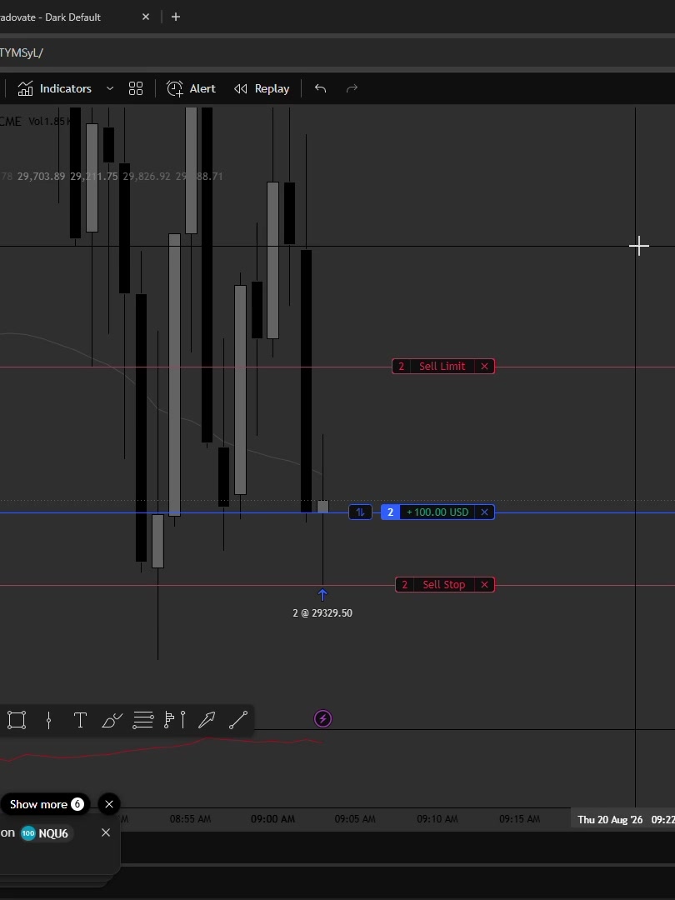Select the brush drawing tool
Viewport: 675px width, 900px height.
coord(112,720)
